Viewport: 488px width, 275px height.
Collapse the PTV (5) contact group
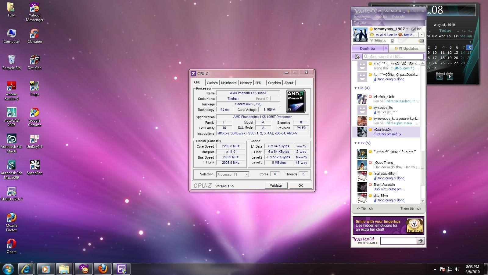[x=356, y=143]
